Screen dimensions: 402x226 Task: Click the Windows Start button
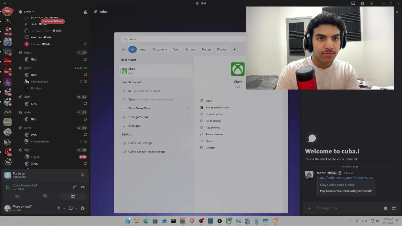click(127, 221)
